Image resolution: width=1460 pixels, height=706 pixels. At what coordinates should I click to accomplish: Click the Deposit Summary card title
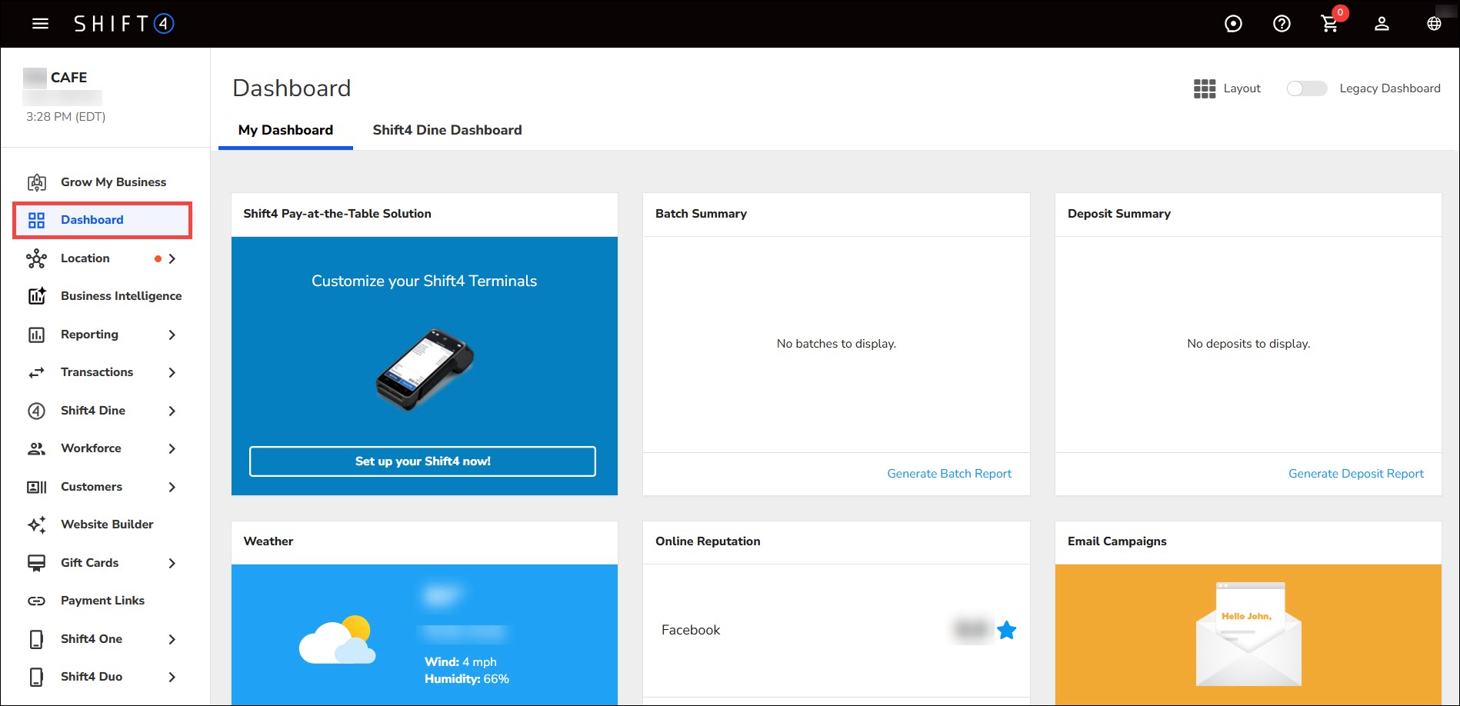pyautogui.click(x=1118, y=214)
